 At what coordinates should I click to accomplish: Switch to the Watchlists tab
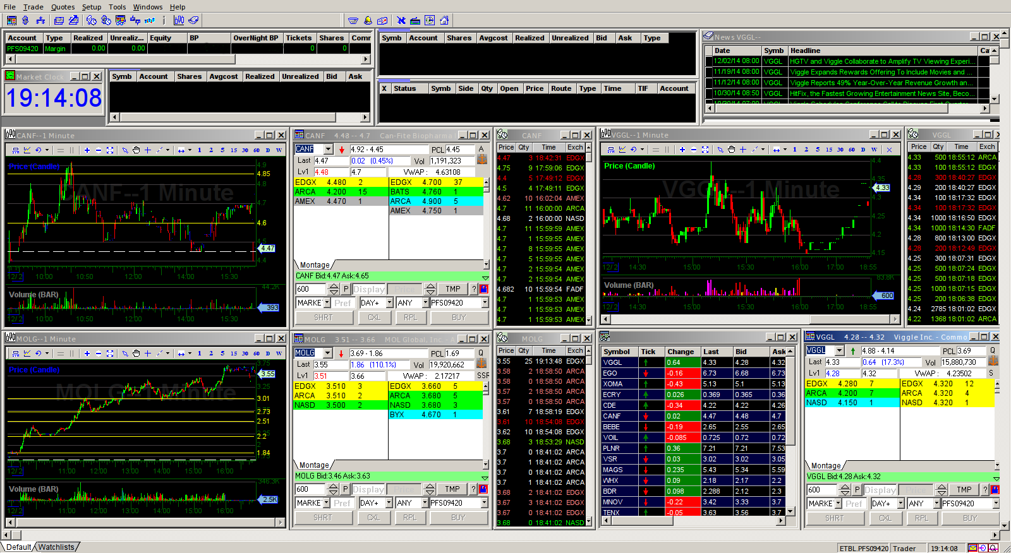56,547
